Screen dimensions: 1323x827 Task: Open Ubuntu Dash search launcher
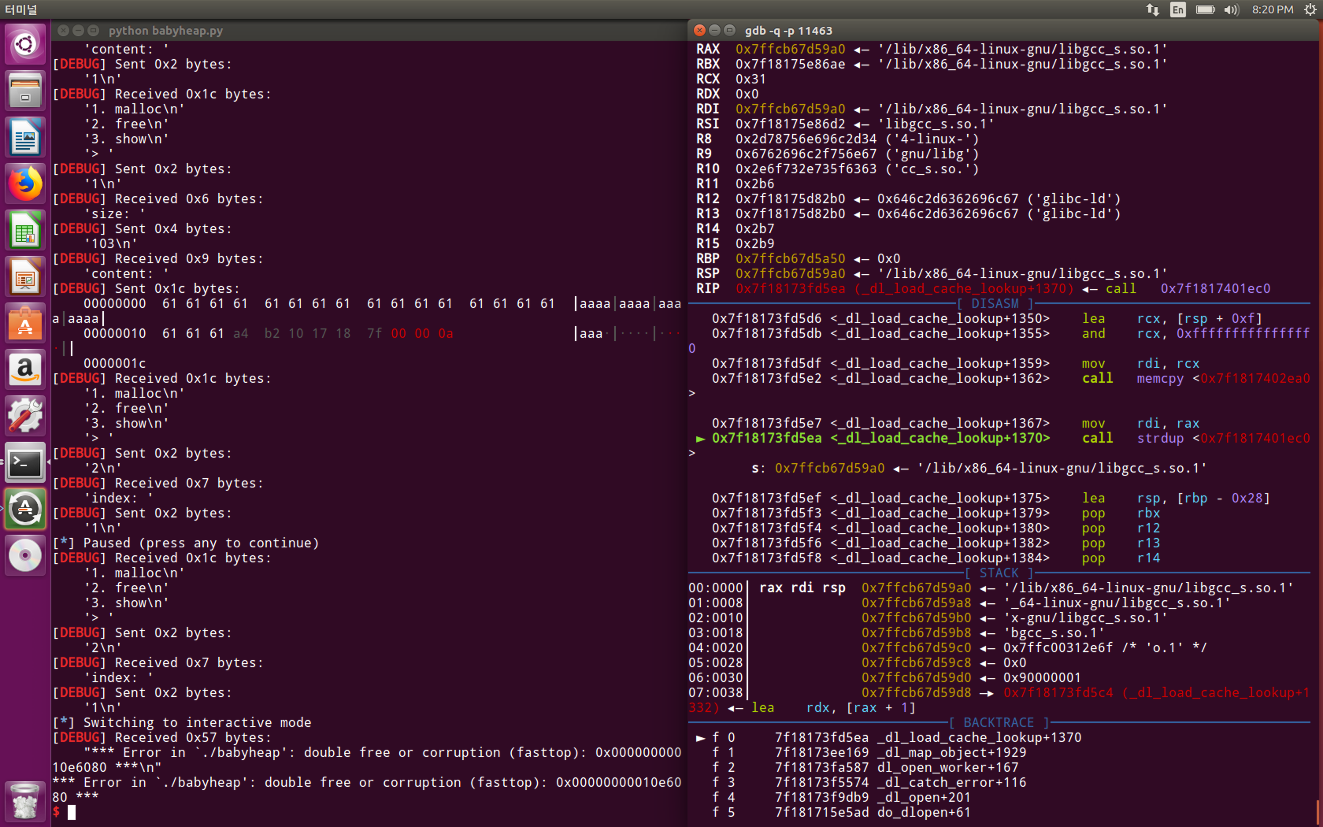[25, 44]
